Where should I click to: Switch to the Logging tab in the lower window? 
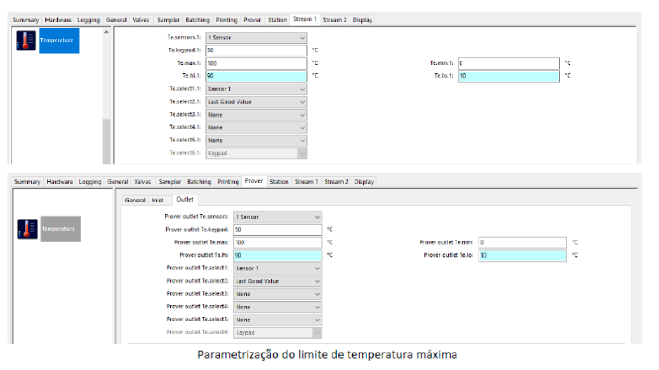pos(90,182)
